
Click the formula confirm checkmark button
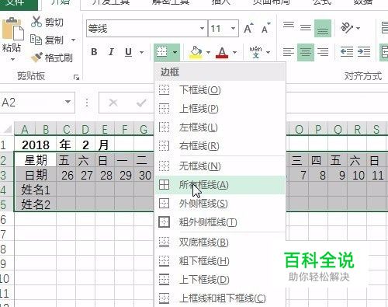[x=141, y=103]
